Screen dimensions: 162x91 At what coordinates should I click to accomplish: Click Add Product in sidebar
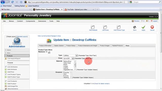(12, 84)
